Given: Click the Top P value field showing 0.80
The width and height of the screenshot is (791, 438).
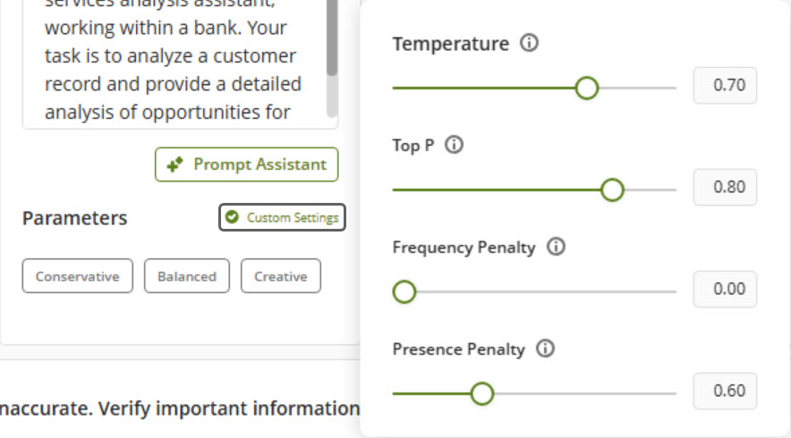Looking at the screenshot, I should pyautogui.click(x=725, y=188).
